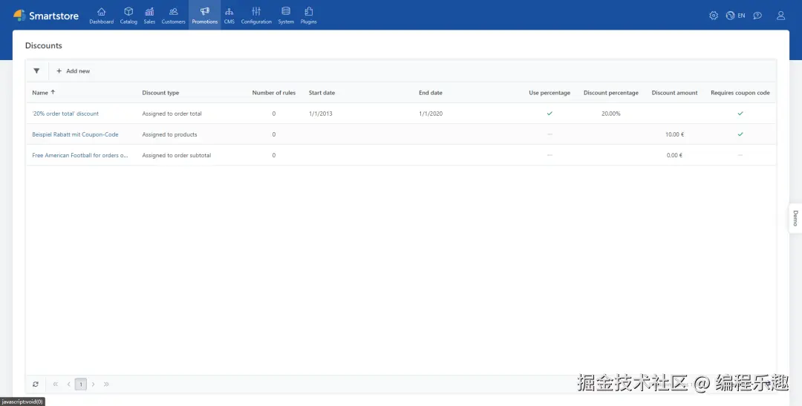Open the Sales menu
Screen dimensions: 802x406
coord(149,16)
